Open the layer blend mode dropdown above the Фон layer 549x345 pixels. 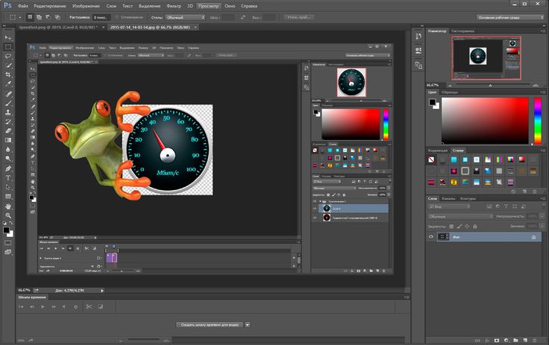pyautogui.click(x=460, y=217)
